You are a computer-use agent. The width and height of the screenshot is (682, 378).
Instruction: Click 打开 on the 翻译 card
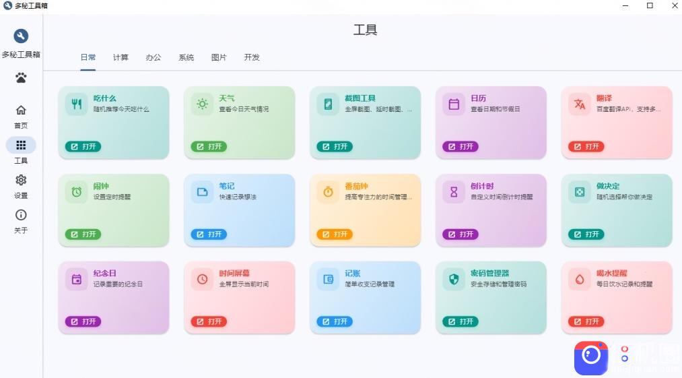[586, 147]
